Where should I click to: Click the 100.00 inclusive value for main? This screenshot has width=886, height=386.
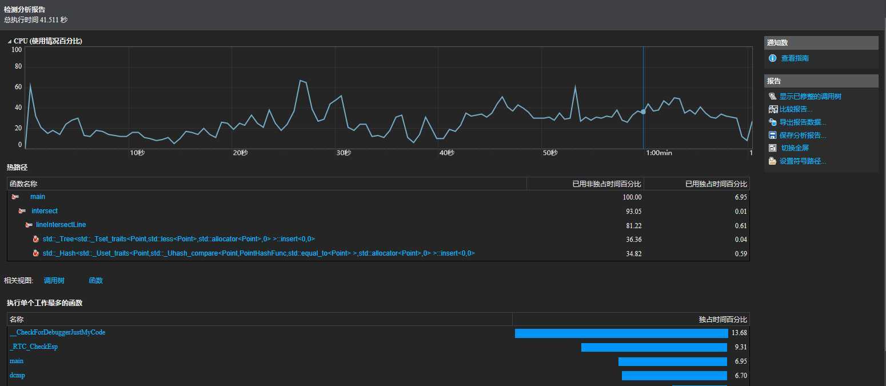[x=632, y=197]
